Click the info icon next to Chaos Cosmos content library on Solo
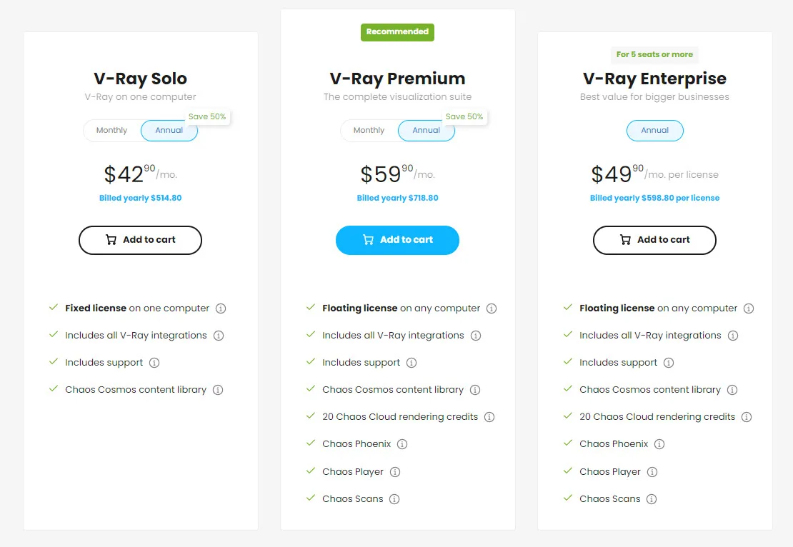This screenshot has height=547, width=793. click(216, 389)
